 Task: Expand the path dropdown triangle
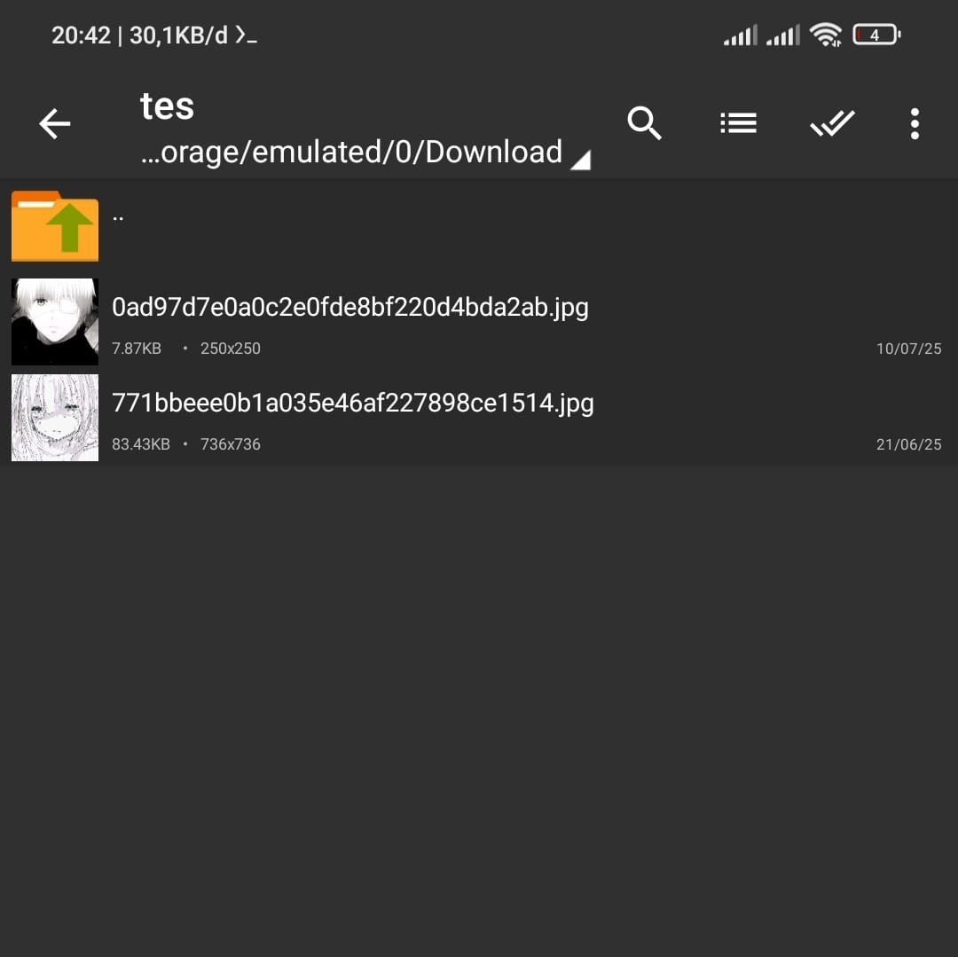(580, 160)
